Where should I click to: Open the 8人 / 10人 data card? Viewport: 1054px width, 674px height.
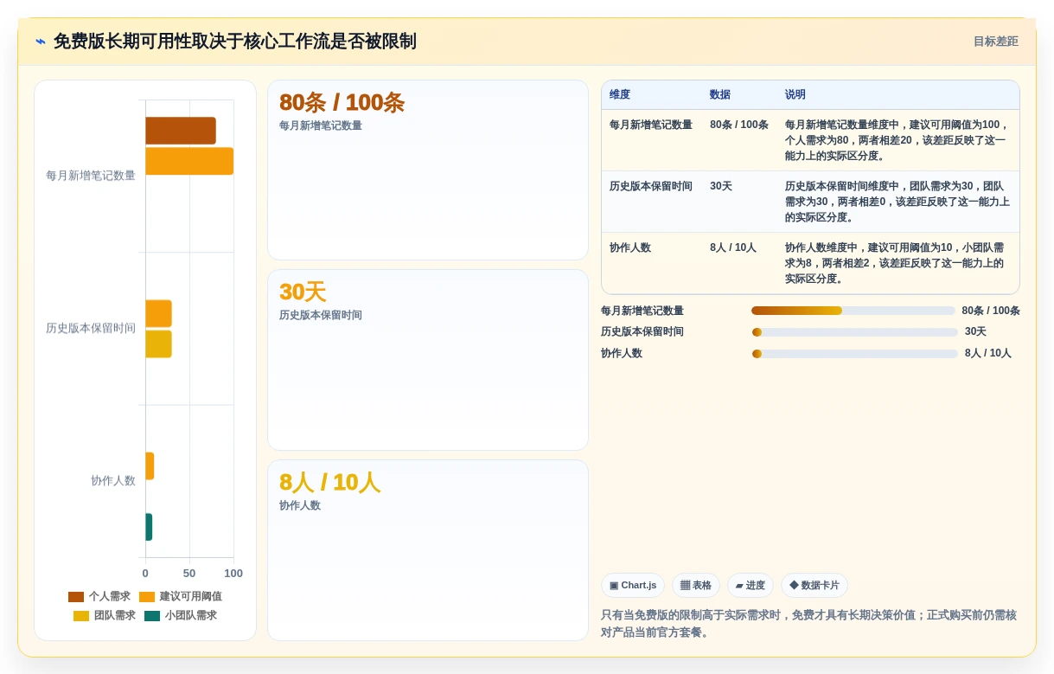[x=428, y=550]
